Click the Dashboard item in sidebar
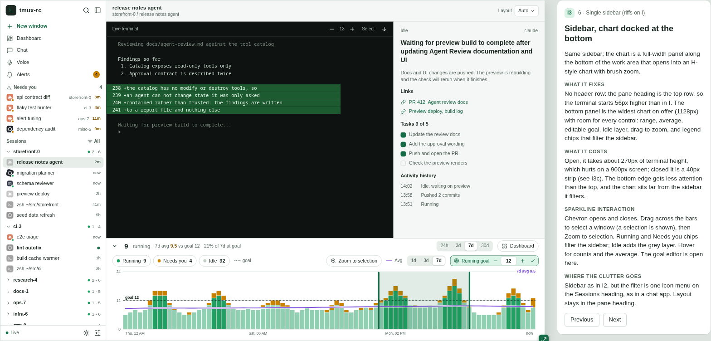 53,38
